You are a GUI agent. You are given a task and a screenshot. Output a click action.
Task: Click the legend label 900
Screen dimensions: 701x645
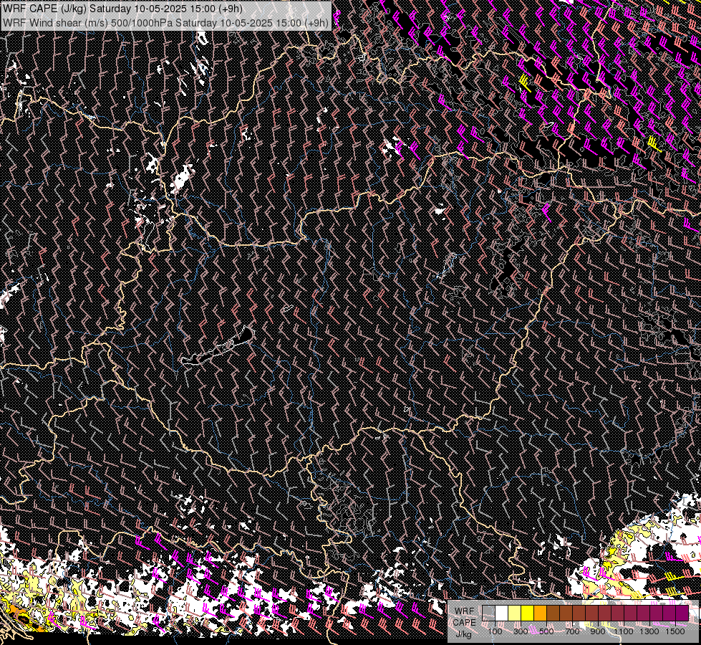click(598, 631)
